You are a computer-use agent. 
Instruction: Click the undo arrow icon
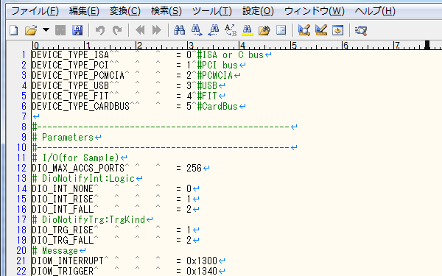pos(100,30)
